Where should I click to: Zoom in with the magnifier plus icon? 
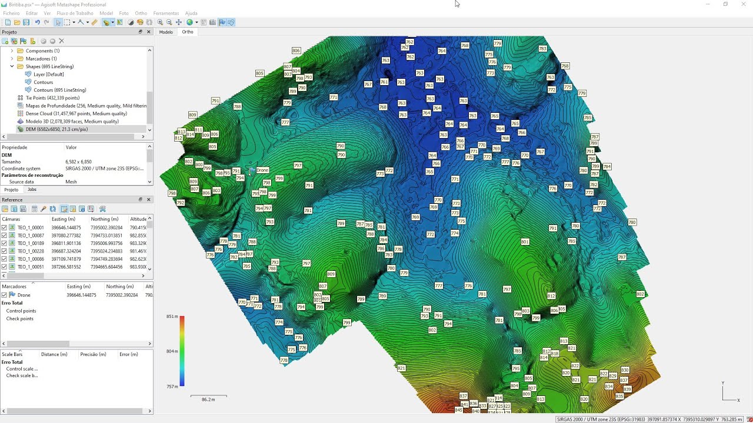pos(160,22)
